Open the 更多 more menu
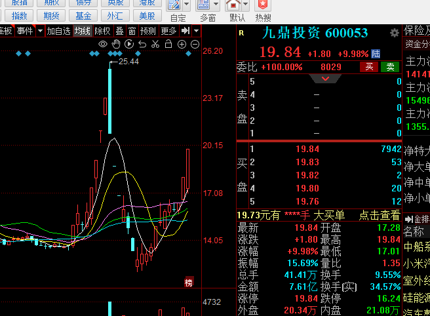 [168, 31]
